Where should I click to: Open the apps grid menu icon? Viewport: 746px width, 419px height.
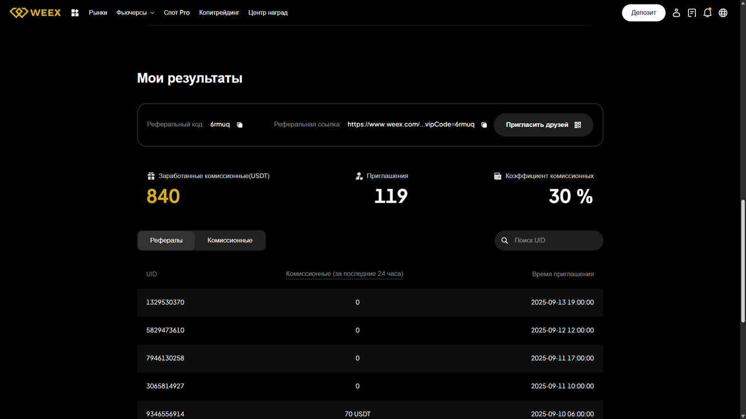click(x=75, y=13)
